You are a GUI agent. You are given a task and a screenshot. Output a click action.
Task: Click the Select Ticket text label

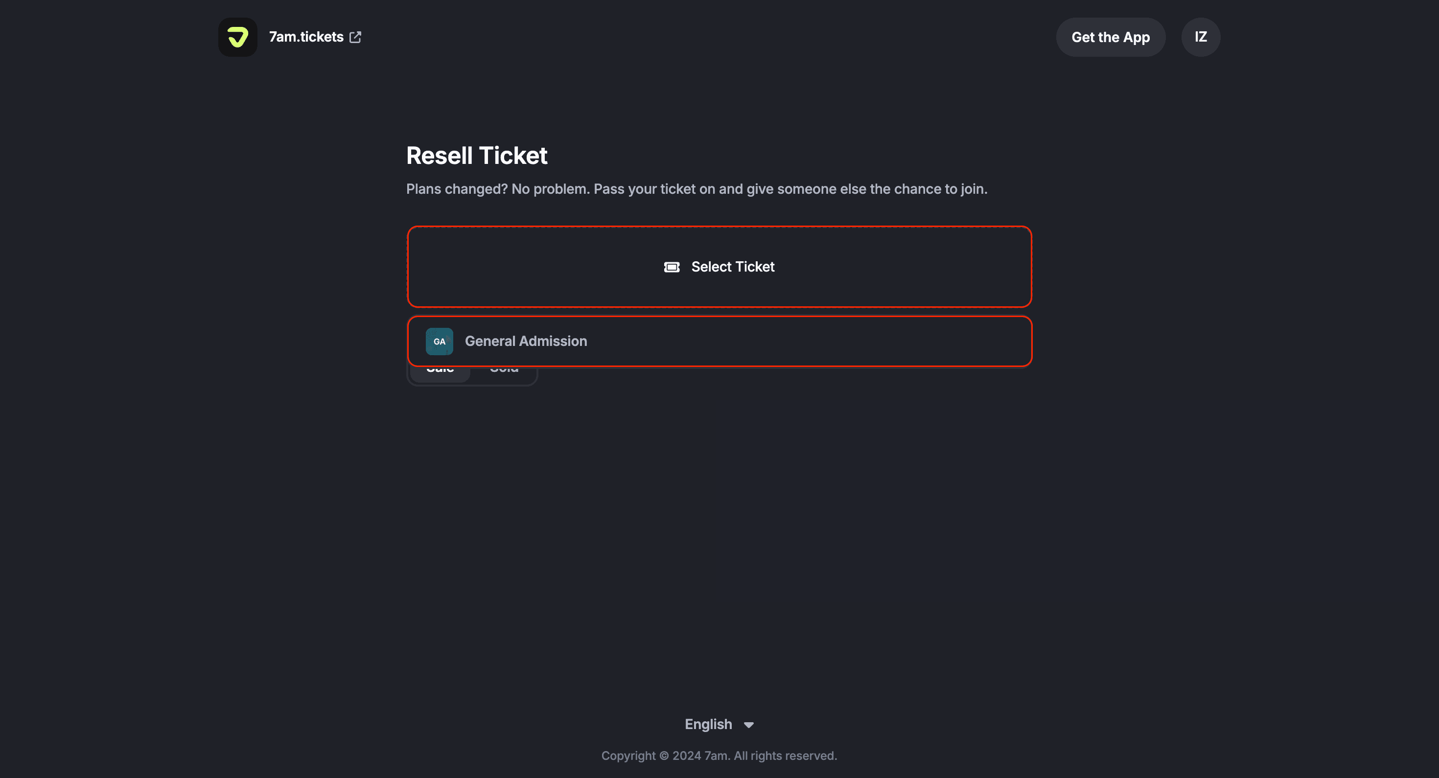pos(732,267)
